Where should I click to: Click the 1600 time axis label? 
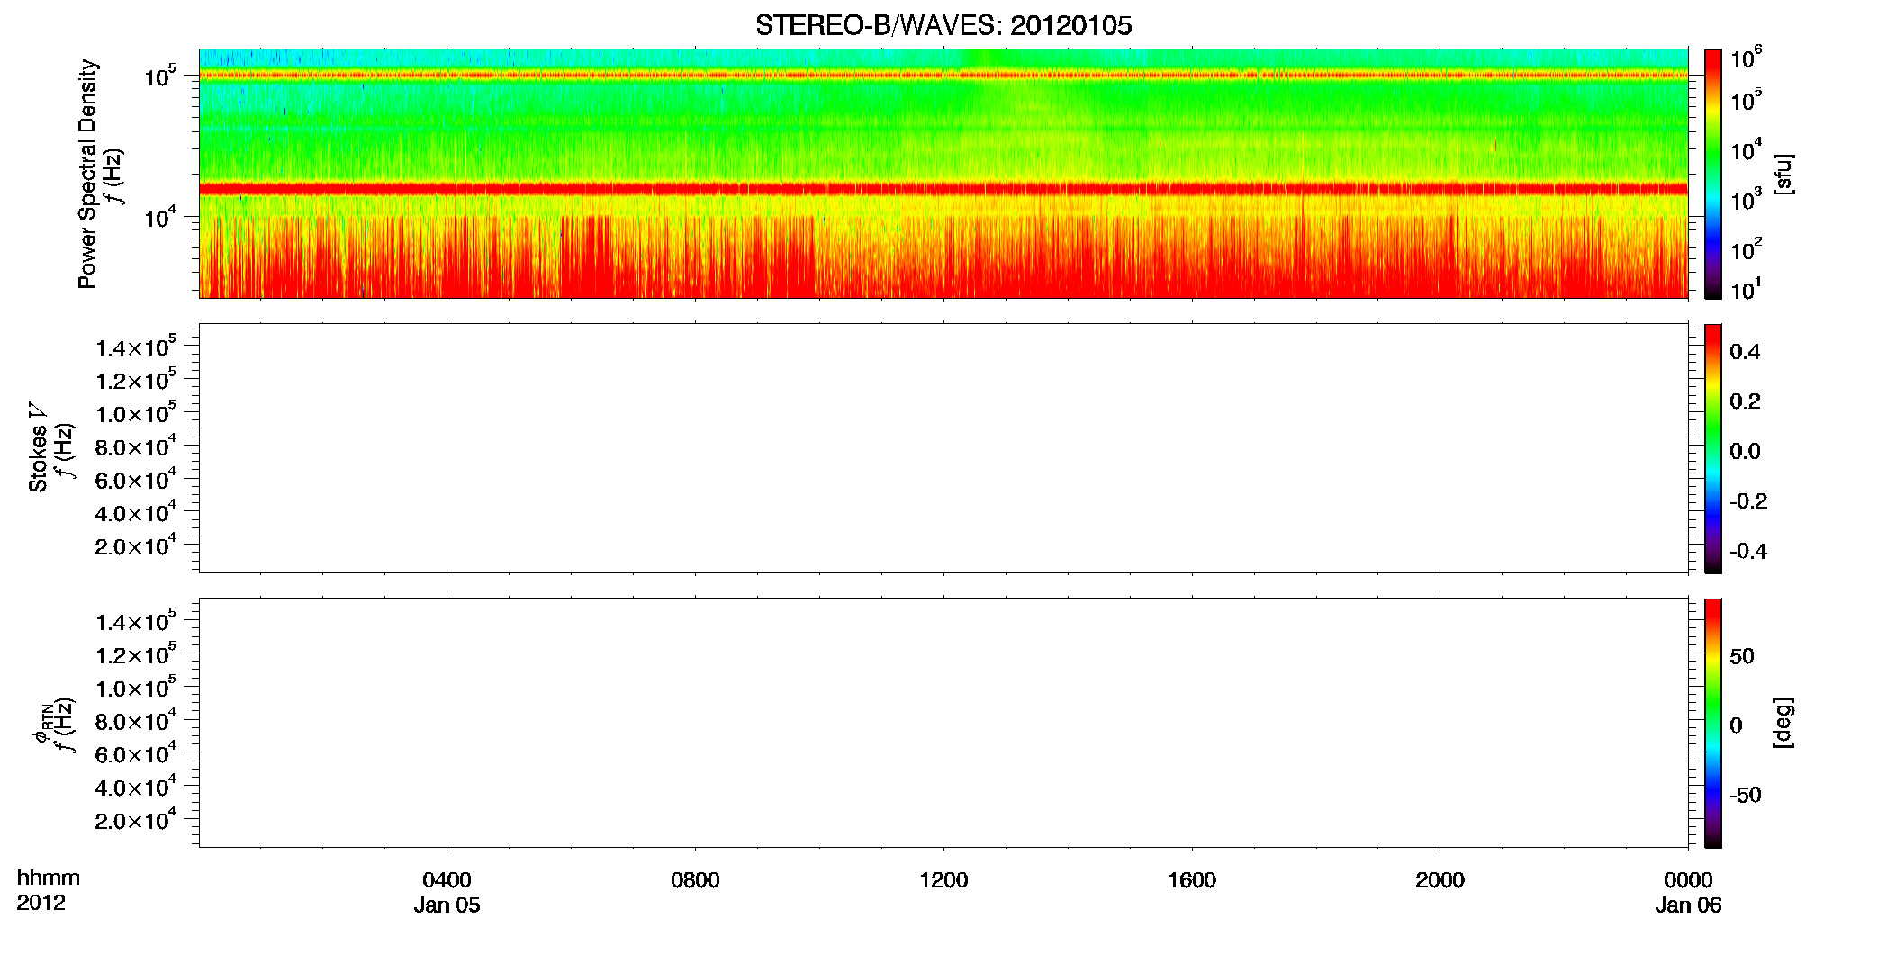pos(1192,880)
